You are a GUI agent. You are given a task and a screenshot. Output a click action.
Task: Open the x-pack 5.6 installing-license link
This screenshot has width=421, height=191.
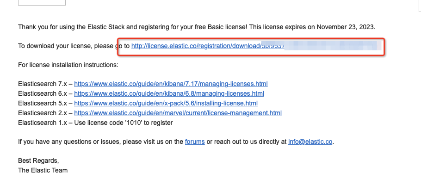click(166, 103)
